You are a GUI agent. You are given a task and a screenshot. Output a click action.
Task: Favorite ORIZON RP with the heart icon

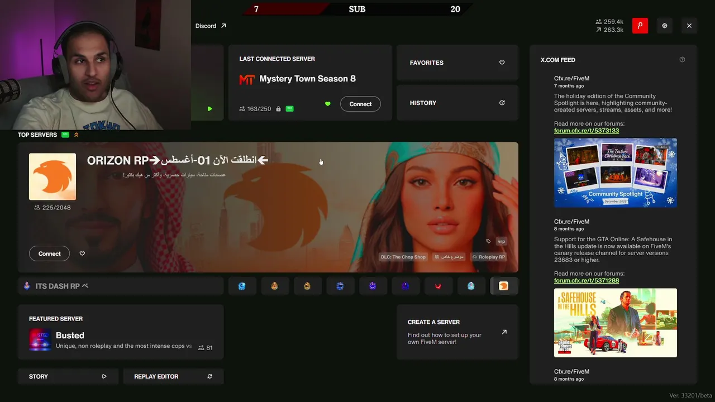(82, 253)
